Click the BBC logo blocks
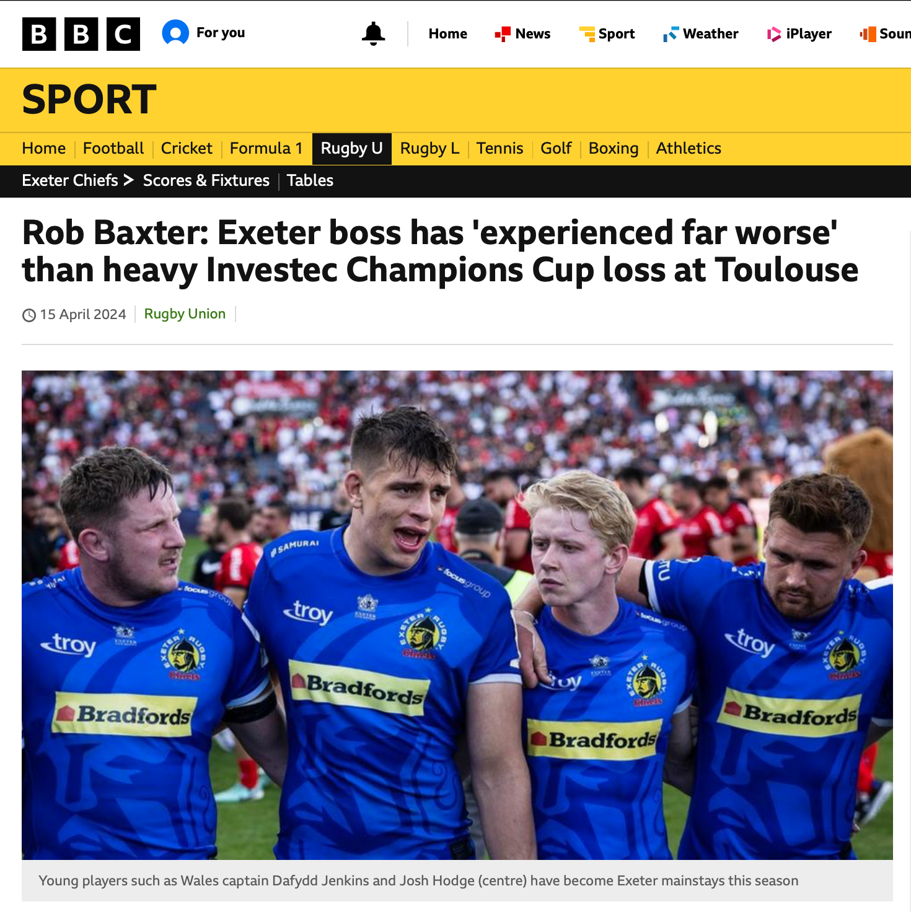Viewport: 911px width, 912px height. [81, 33]
